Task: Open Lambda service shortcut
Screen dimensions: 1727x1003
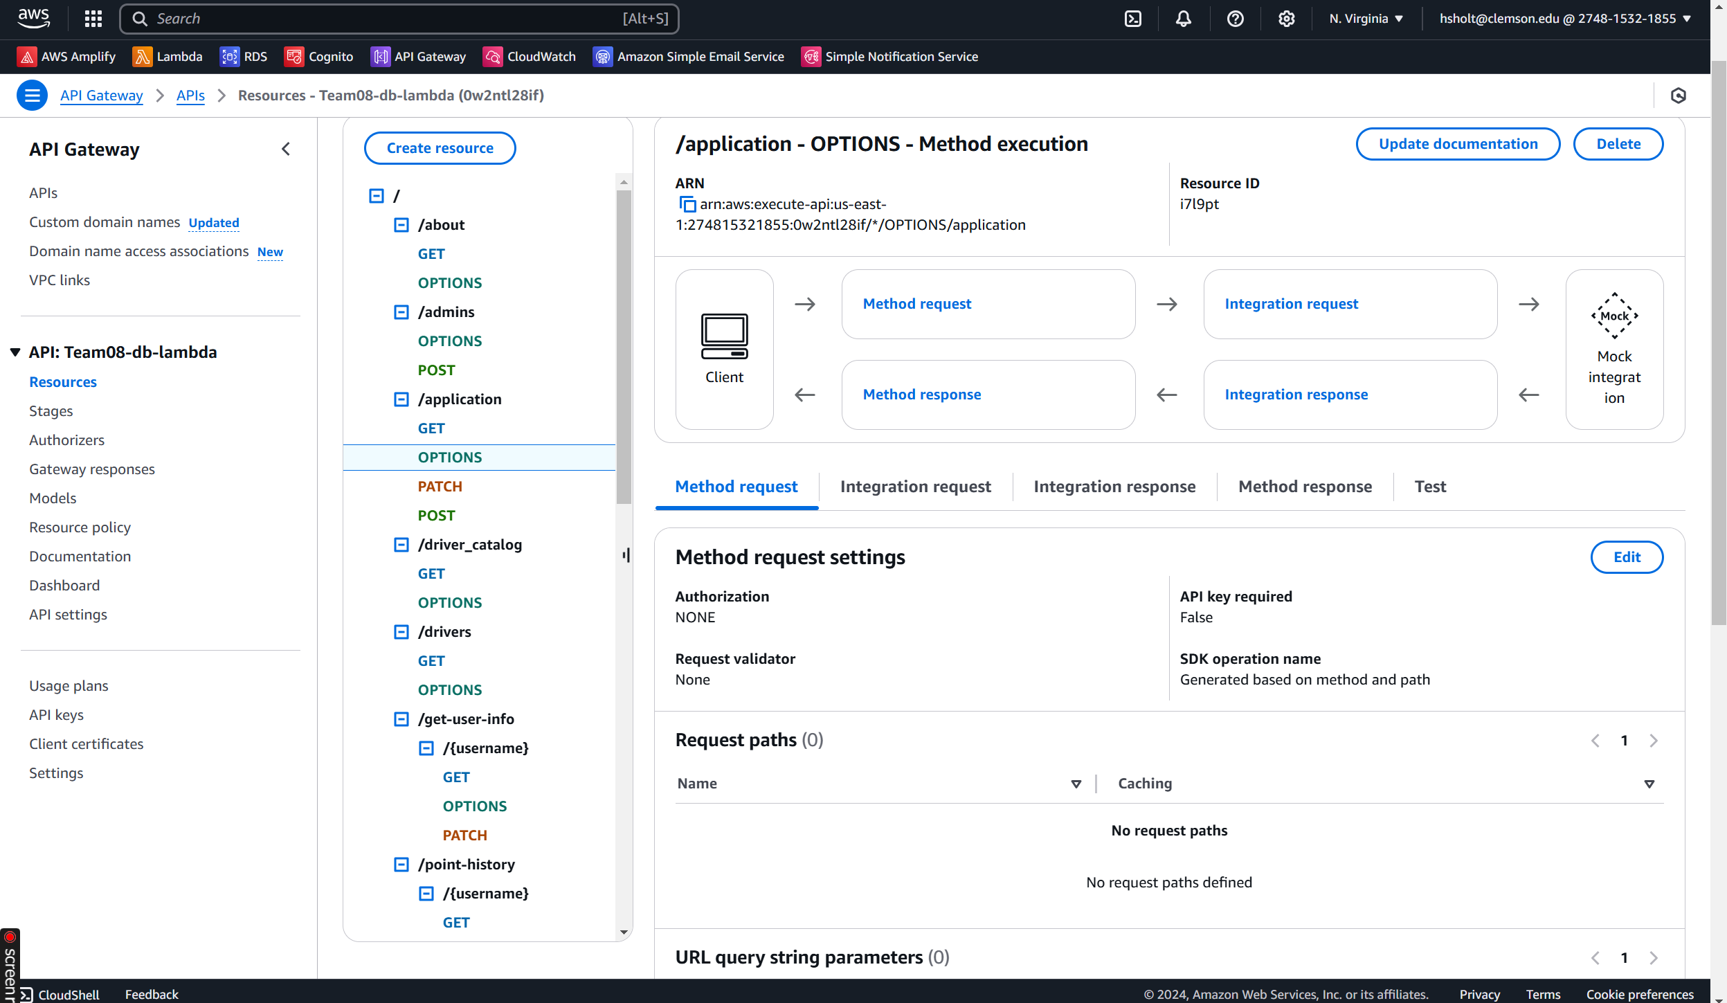Action: (x=168, y=57)
